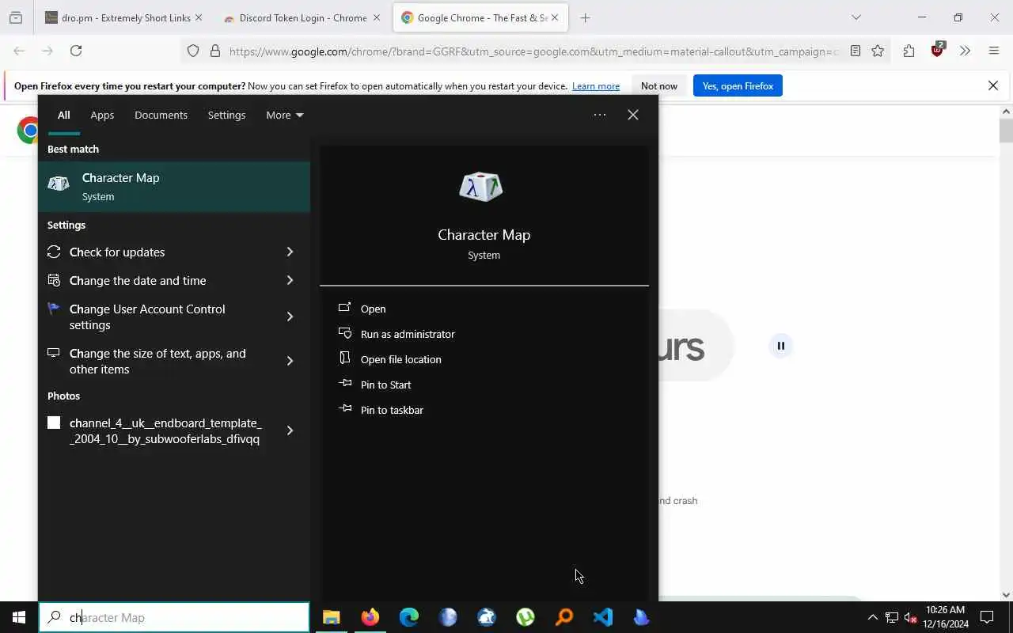Click the date and time calendar icon
Image resolution: width=1013 pixels, height=633 pixels.
[54, 280]
